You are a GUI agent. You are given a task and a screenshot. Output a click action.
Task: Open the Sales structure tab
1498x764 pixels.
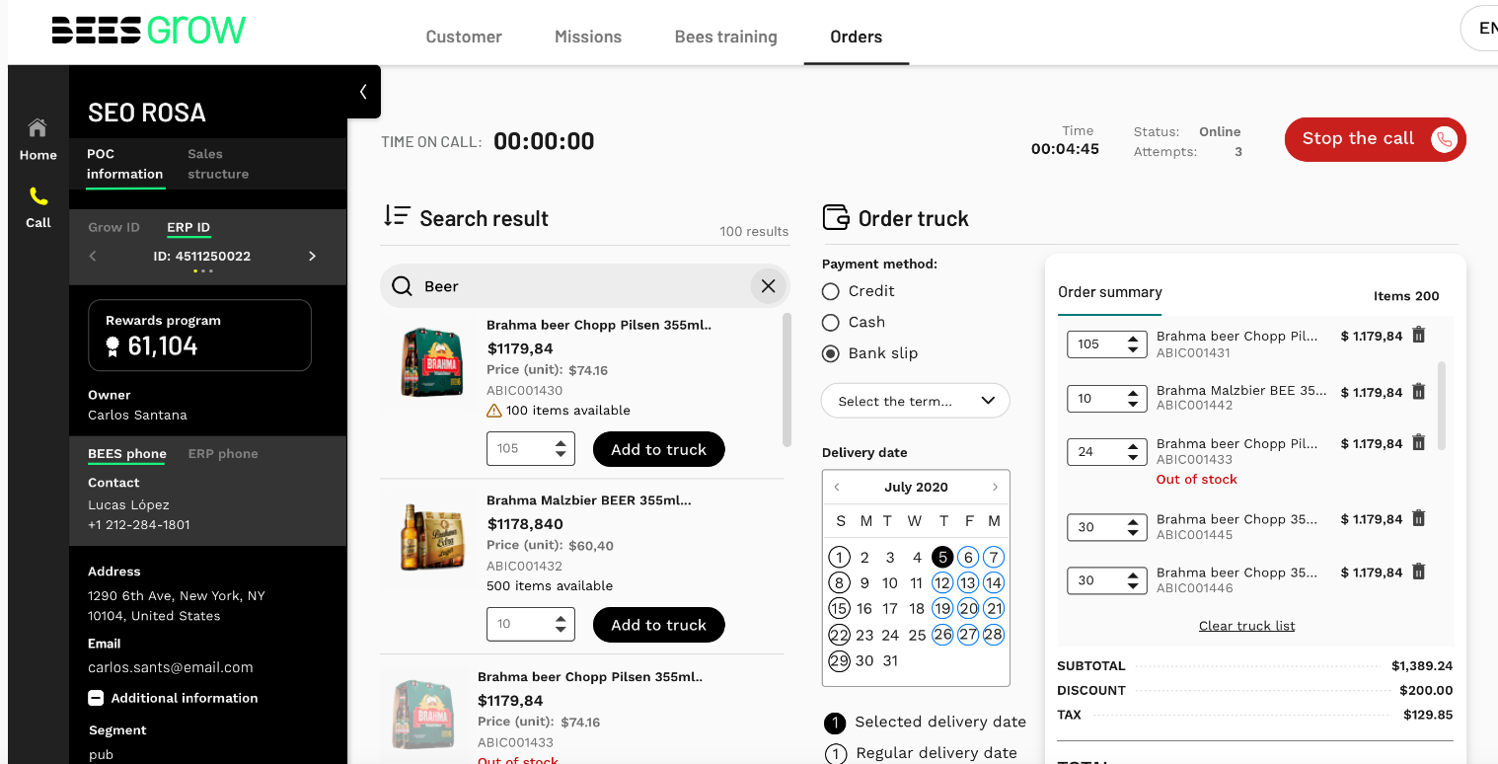(x=218, y=164)
